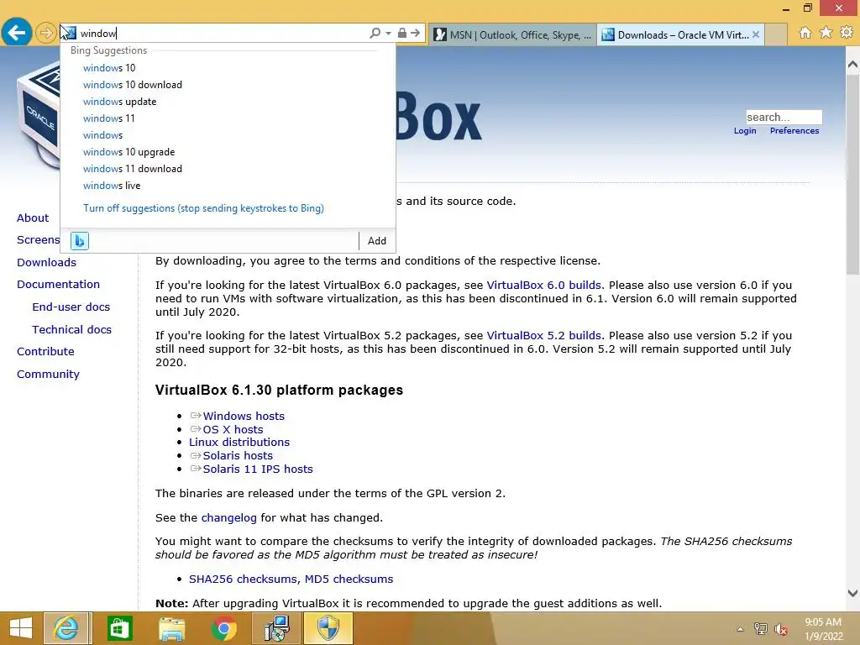Click the muted volume tray icon
The height and width of the screenshot is (645, 860).
click(x=781, y=630)
